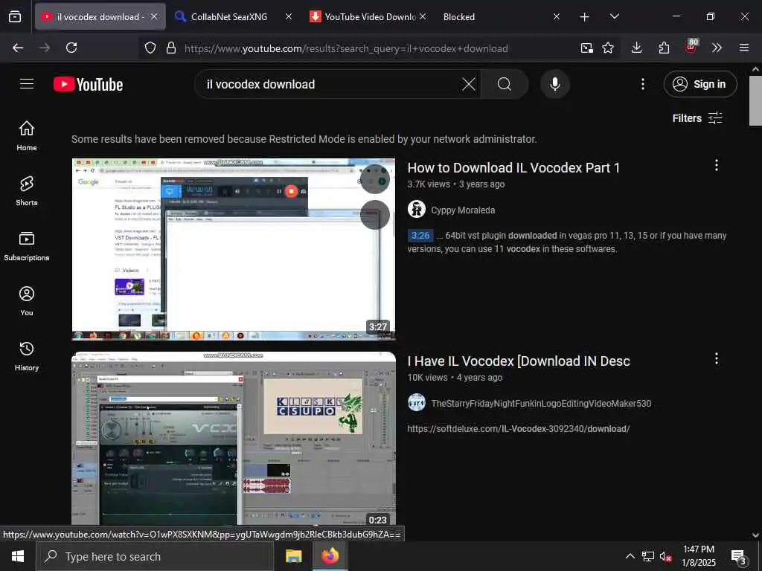The width and height of the screenshot is (762, 571).
Task: Bookmark this page with star icon
Action: click(x=607, y=48)
